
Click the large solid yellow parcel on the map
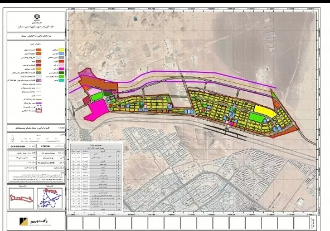tap(265, 111)
